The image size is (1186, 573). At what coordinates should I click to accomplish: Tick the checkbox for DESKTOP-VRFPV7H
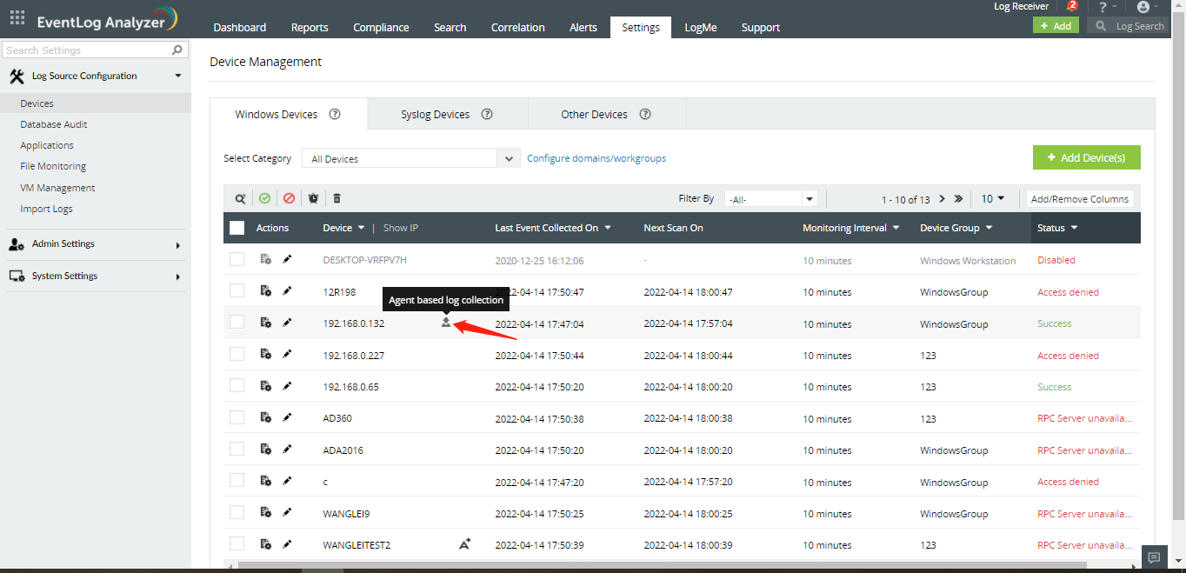coord(237,259)
